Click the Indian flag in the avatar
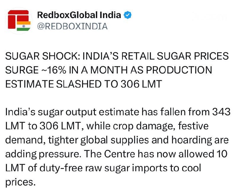This screenshot has width=237, height=192. coord(24,26)
